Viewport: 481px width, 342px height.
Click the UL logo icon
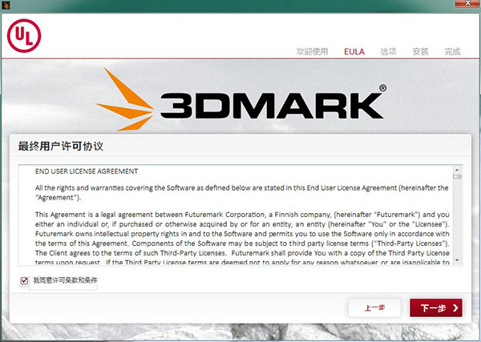point(23,34)
